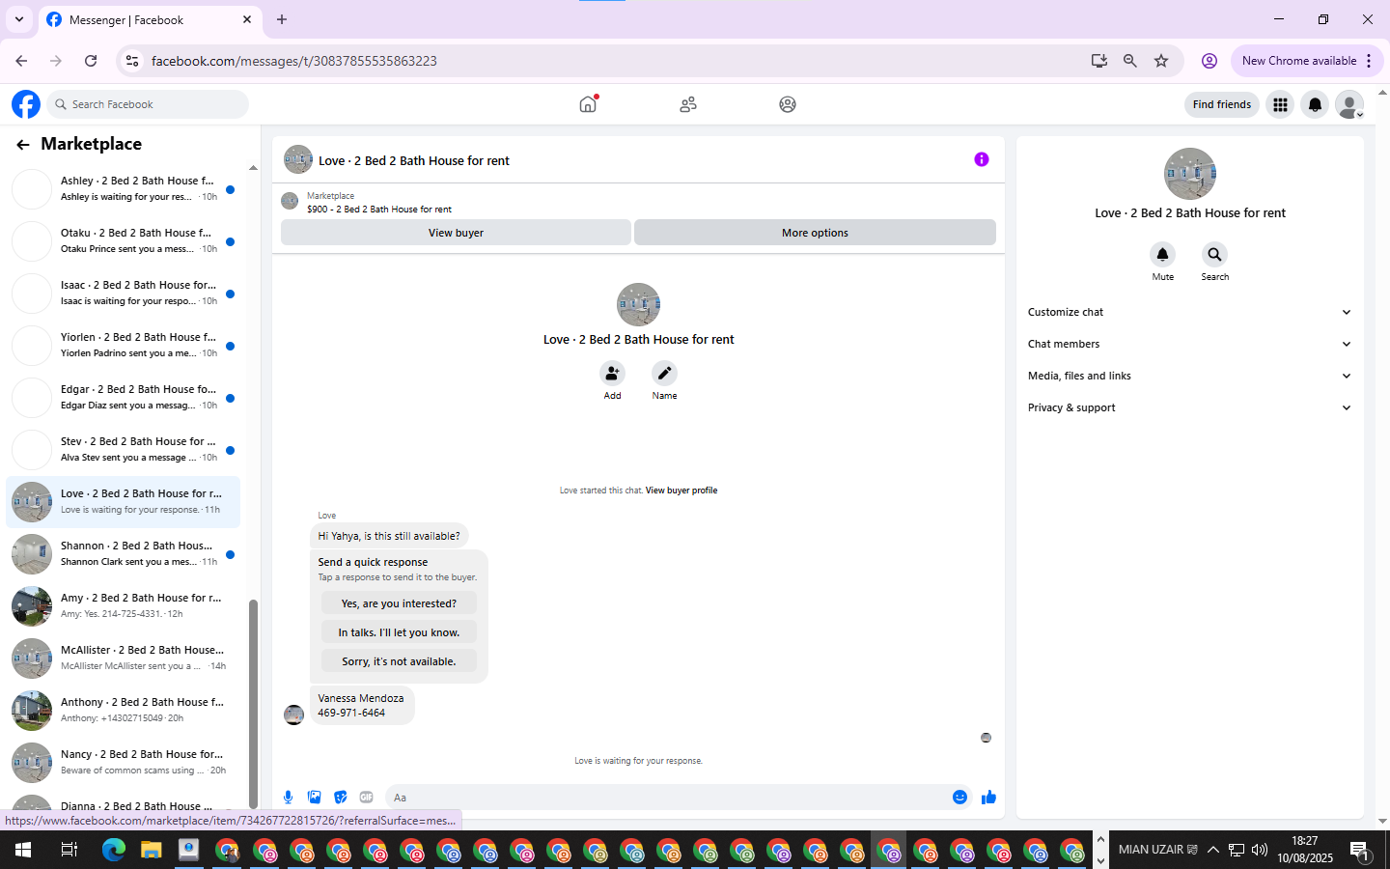This screenshot has height=869, width=1390.
Task: Open the emoji picker in message box
Action: click(x=959, y=798)
